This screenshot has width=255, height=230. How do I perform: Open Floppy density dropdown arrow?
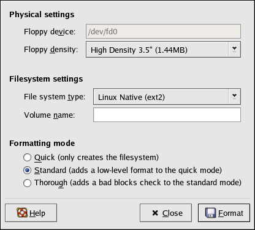234,49
